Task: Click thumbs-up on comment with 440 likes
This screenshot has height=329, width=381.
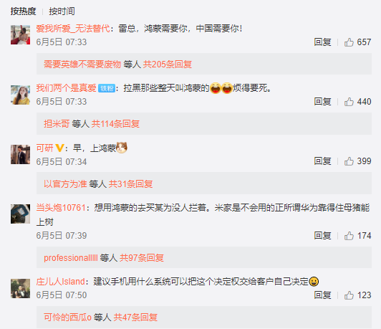Action: coord(349,102)
